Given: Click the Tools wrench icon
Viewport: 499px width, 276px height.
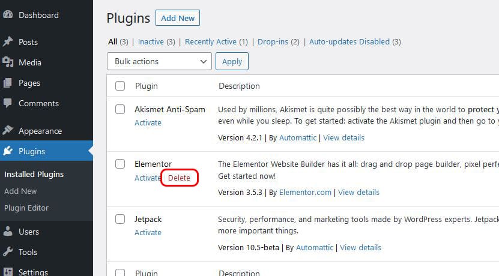Looking at the screenshot, I should click(x=8, y=252).
